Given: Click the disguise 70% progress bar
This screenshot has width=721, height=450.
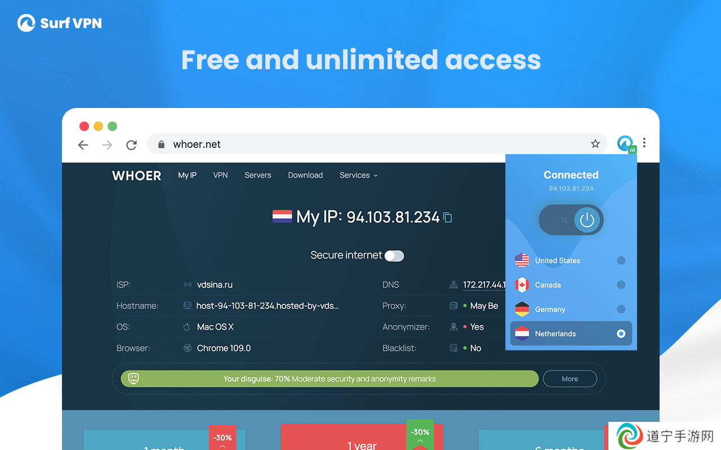Looking at the screenshot, I should click(330, 379).
